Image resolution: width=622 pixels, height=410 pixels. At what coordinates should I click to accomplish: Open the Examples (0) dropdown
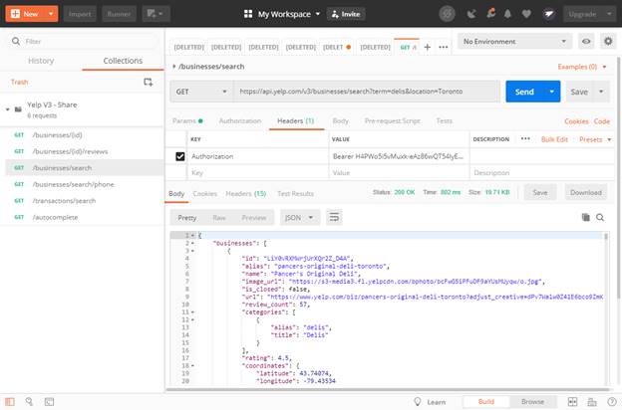click(x=582, y=67)
